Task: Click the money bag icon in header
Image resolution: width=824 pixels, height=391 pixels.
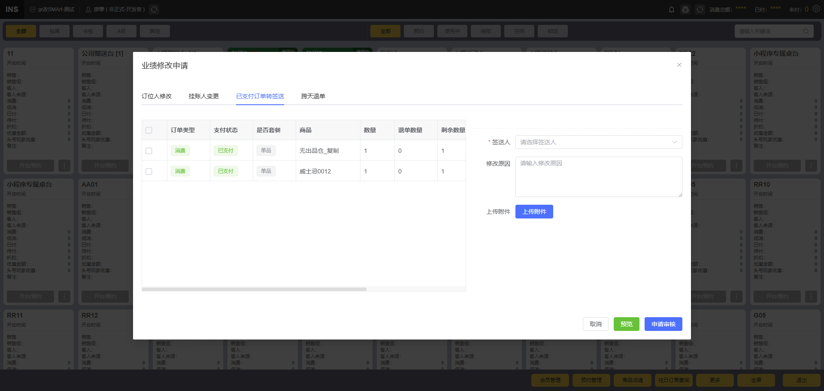Action: coord(685,9)
